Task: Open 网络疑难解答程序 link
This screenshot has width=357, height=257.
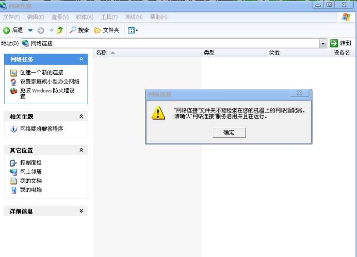Action: click(42, 128)
